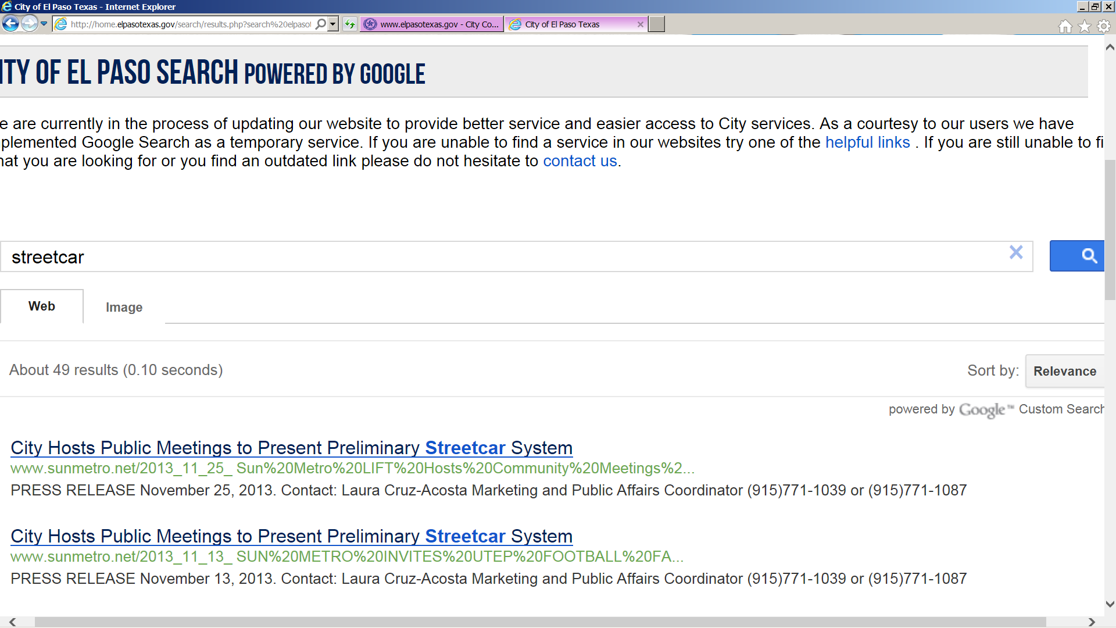Viewport: 1116px width, 628px height.
Task: Click the Refresh page icon
Action: click(x=350, y=24)
